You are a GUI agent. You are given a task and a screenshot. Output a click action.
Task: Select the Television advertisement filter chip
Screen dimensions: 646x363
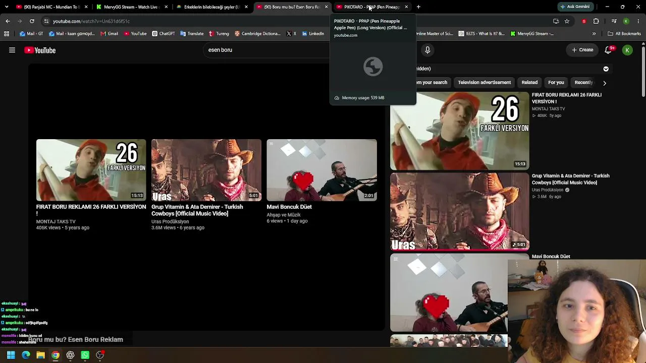pos(484,83)
